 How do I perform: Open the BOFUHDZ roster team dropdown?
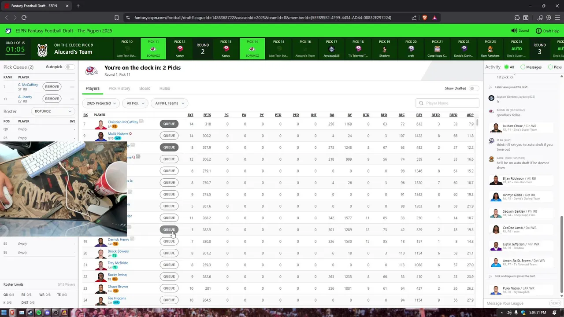pyautogui.click(x=52, y=111)
